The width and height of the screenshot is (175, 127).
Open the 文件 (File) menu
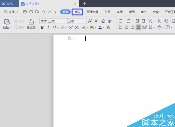pyautogui.click(x=11, y=12)
